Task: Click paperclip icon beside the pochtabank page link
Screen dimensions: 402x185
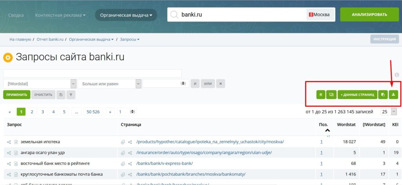Action: pyautogui.click(x=123, y=174)
